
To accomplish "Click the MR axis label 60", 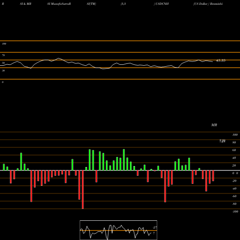I will pos(234,150).
